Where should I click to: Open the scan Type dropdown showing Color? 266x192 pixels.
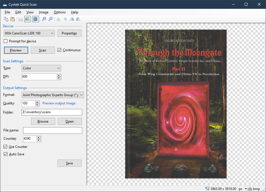(x=41, y=68)
